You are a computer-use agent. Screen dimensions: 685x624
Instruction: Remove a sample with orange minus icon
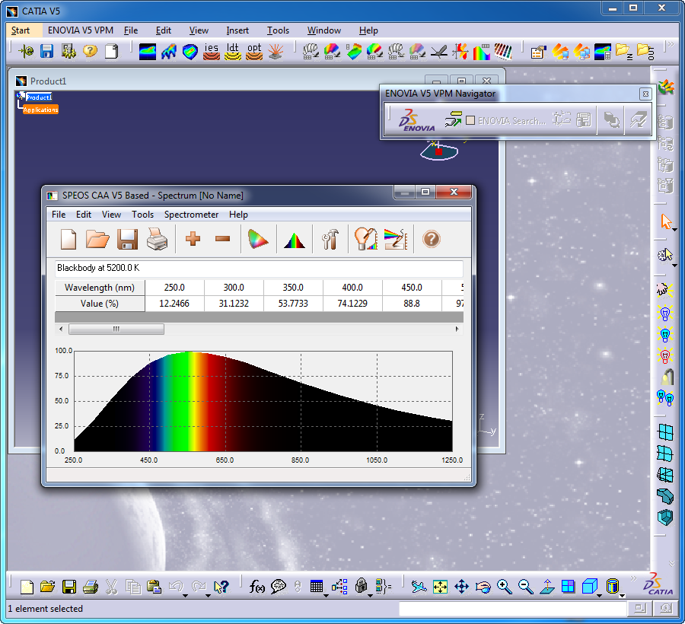[223, 238]
